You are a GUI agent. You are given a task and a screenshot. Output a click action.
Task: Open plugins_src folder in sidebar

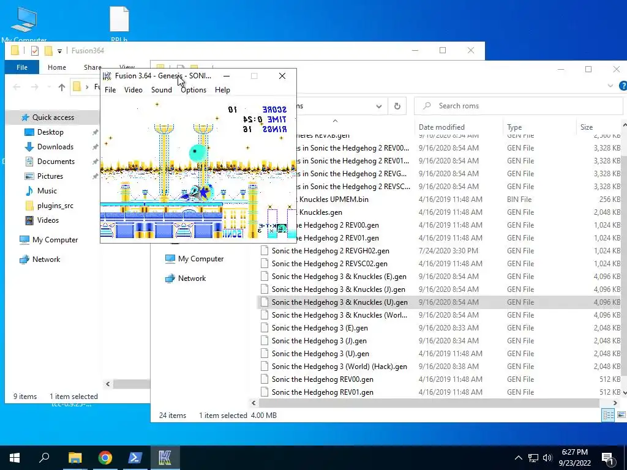point(55,206)
